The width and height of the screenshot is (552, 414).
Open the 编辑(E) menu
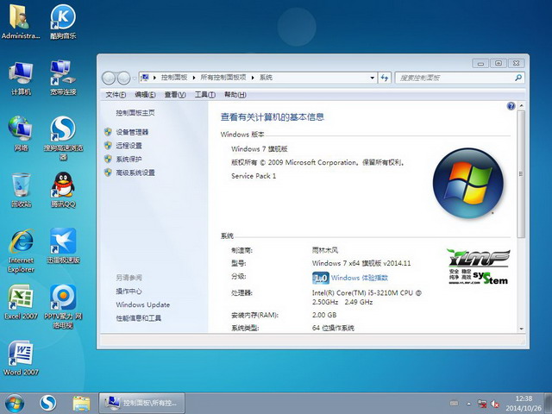pyautogui.click(x=145, y=95)
